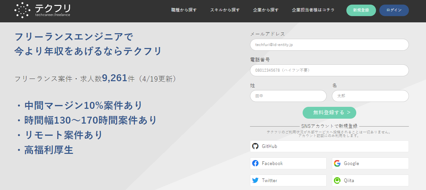Click the 今より年収をあげるならテクフリ headline
The width and height of the screenshot is (426, 190).
pos(88,51)
